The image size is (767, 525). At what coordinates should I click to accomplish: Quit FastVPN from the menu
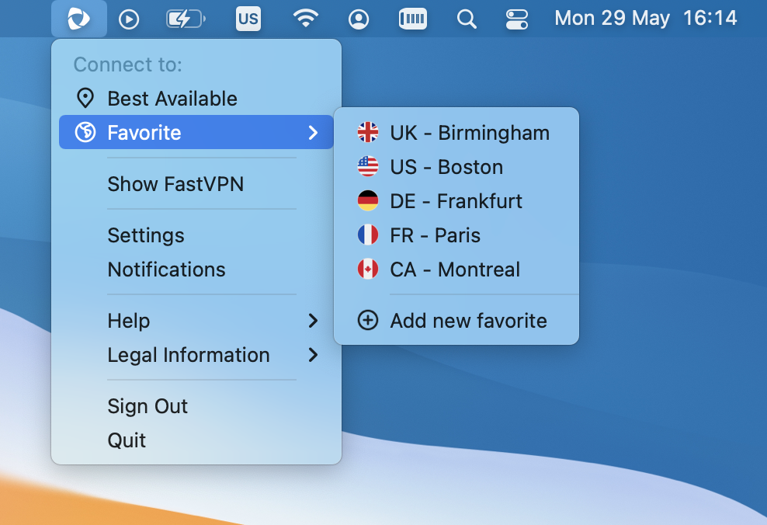[196, 440]
